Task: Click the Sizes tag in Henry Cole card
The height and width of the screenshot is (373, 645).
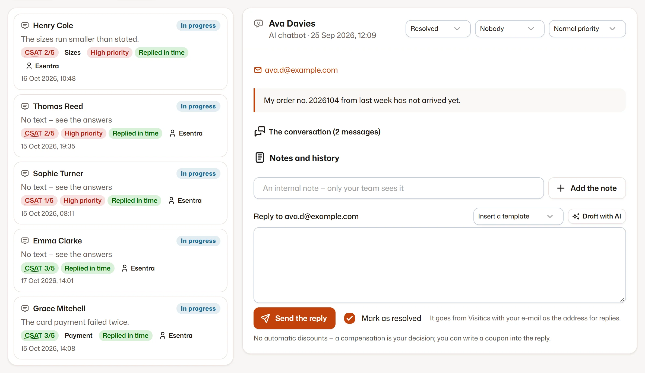Action: pos(72,53)
